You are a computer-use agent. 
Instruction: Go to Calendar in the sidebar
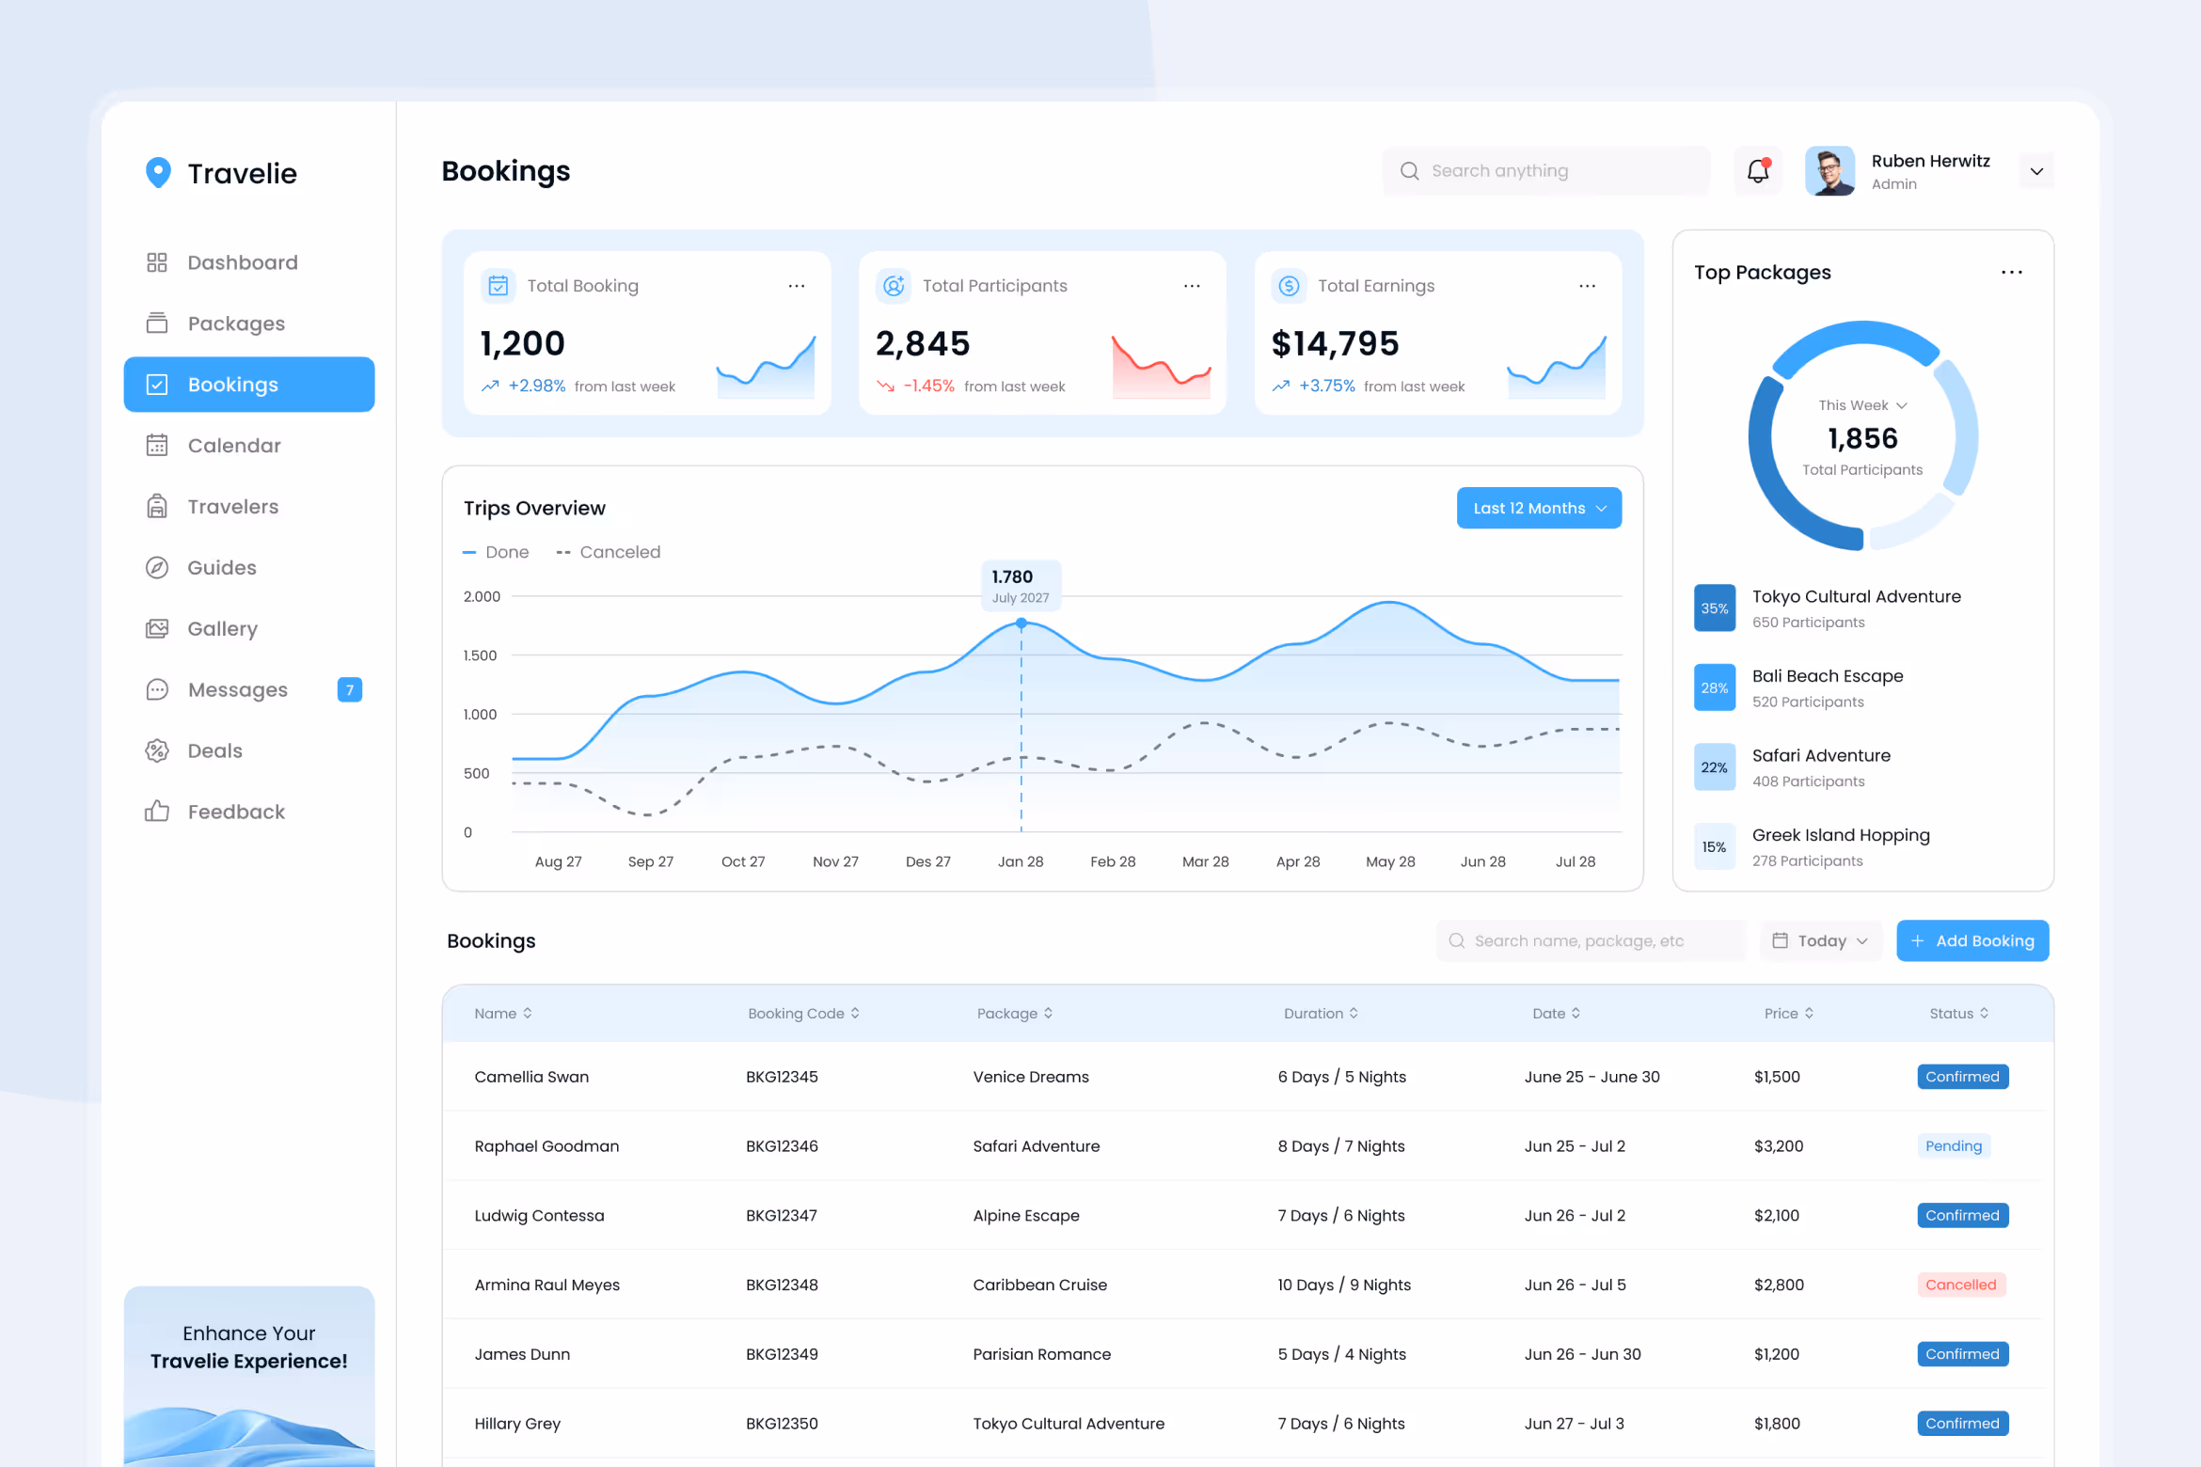point(234,446)
